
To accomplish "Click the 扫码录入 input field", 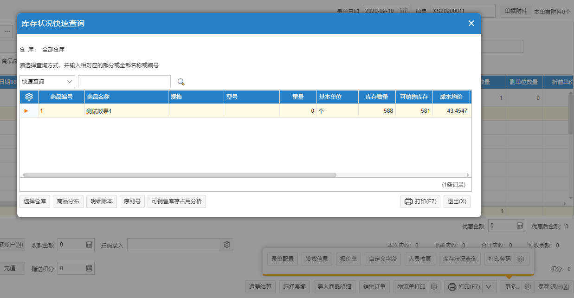I will click(x=173, y=245).
